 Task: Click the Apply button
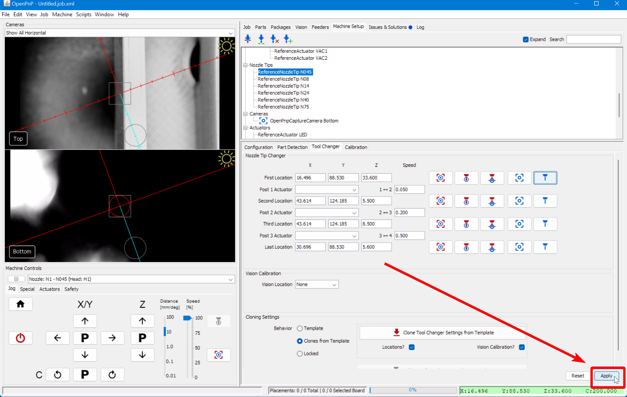click(x=606, y=376)
